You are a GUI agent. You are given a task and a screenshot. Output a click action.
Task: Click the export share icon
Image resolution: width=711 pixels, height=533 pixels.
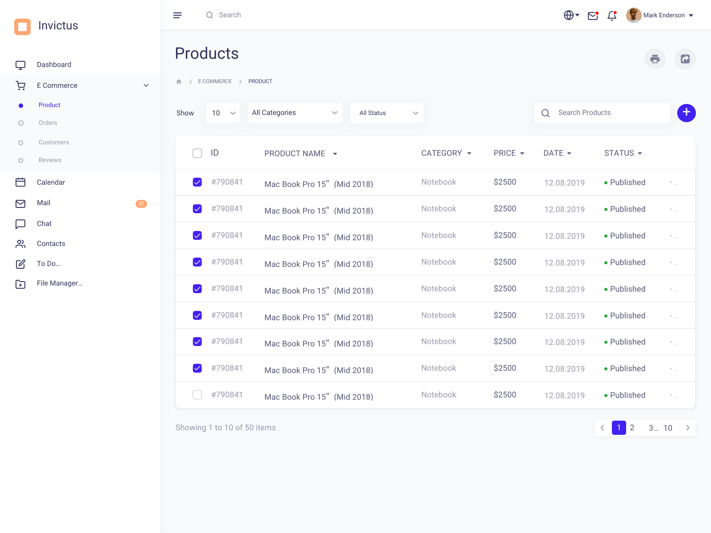[x=685, y=59]
